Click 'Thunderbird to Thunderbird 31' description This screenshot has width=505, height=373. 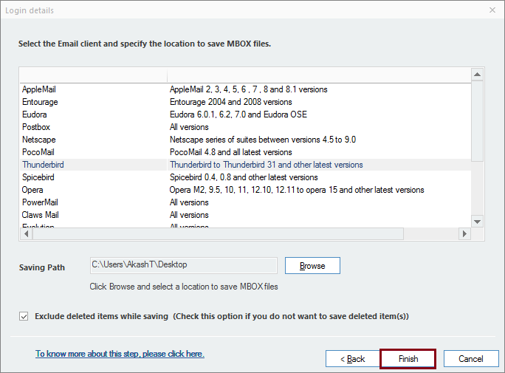point(266,165)
